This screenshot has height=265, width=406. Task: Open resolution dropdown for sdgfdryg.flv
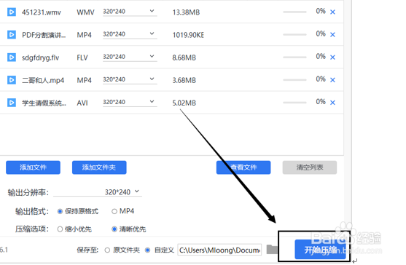click(x=130, y=57)
